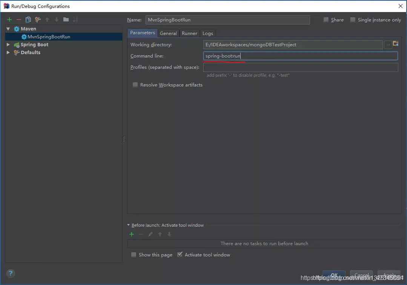Image resolution: width=407 pixels, height=285 pixels.
Task: Move configuration up with toolbar arrow
Action: 47,20
